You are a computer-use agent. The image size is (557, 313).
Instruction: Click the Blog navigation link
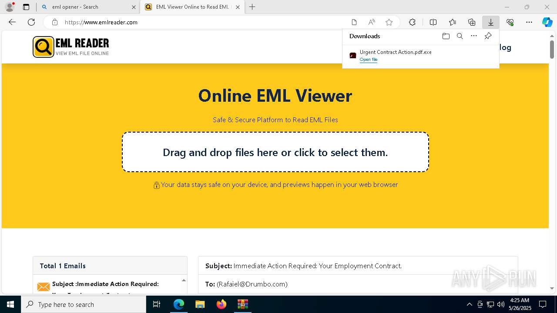click(505, 47)
